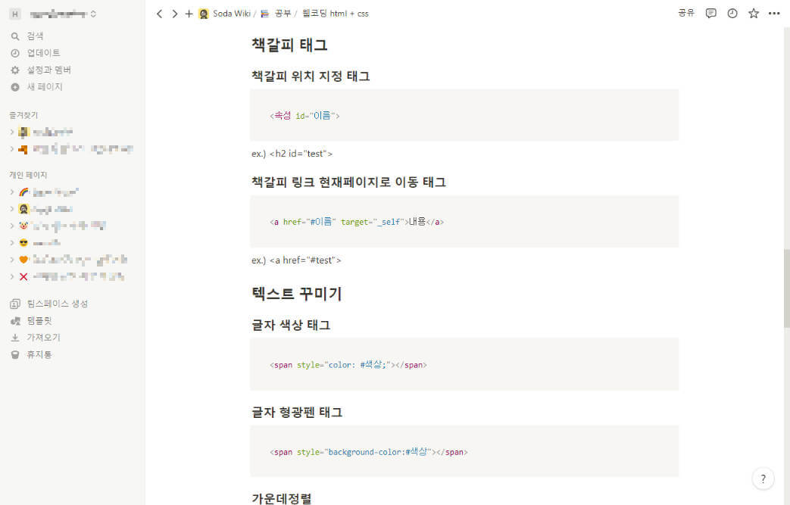
Task: Go forward with the right arrow icon
Action: click(x=174, y=14)
